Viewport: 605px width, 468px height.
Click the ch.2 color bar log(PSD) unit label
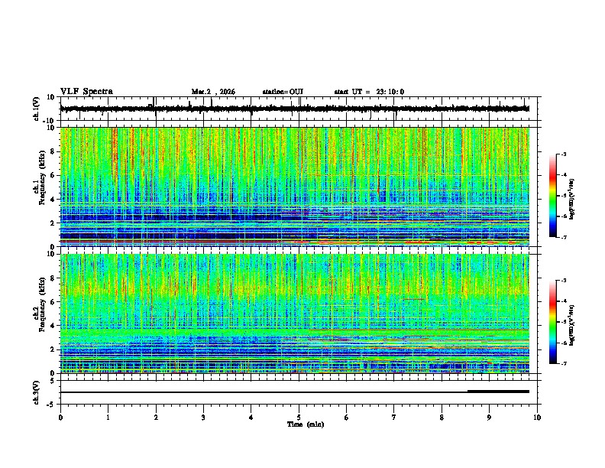[x=572, y=325]
